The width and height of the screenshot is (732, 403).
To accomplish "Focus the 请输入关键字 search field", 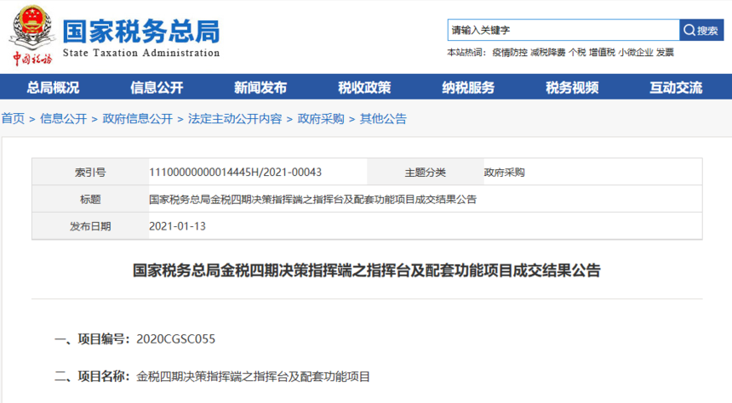I will tap(563, 31).
